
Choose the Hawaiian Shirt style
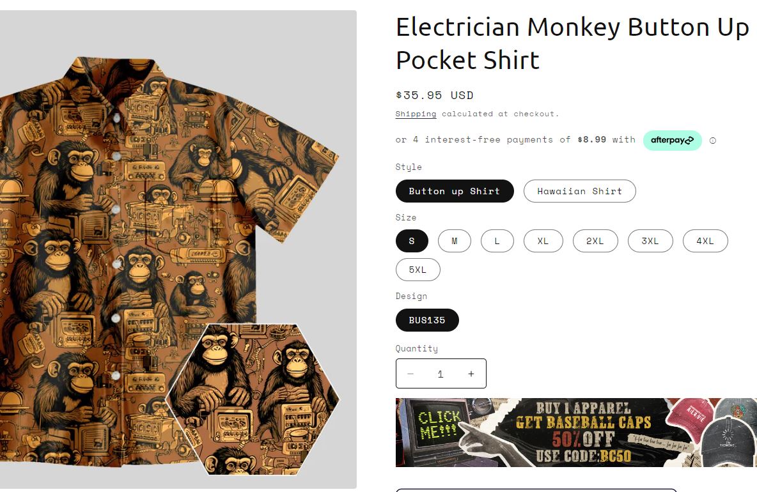tap(579, 191)
